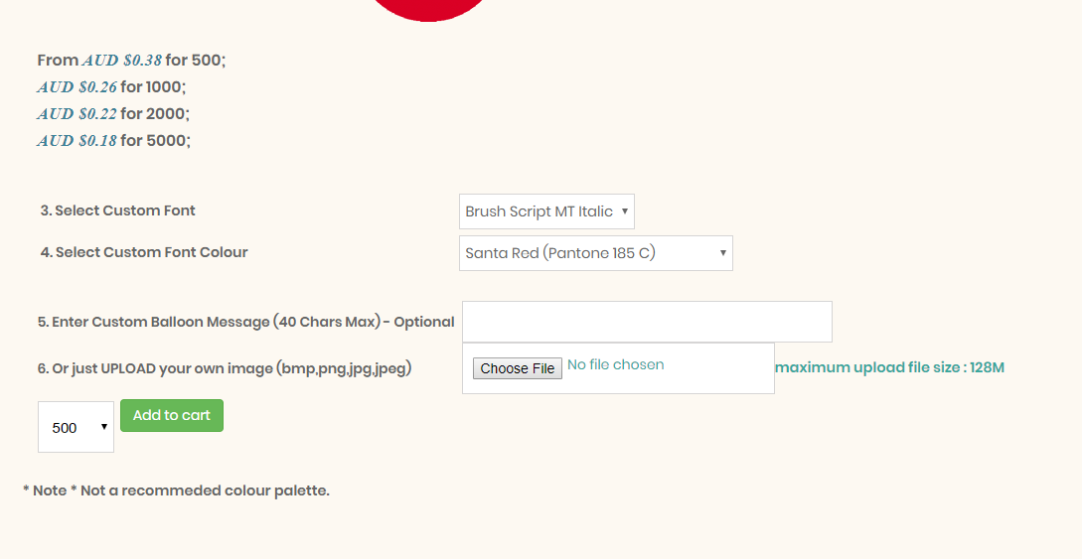1082x559 pixels.
Task: Click the AUD $0.18 price text
Action: (77, 141)
